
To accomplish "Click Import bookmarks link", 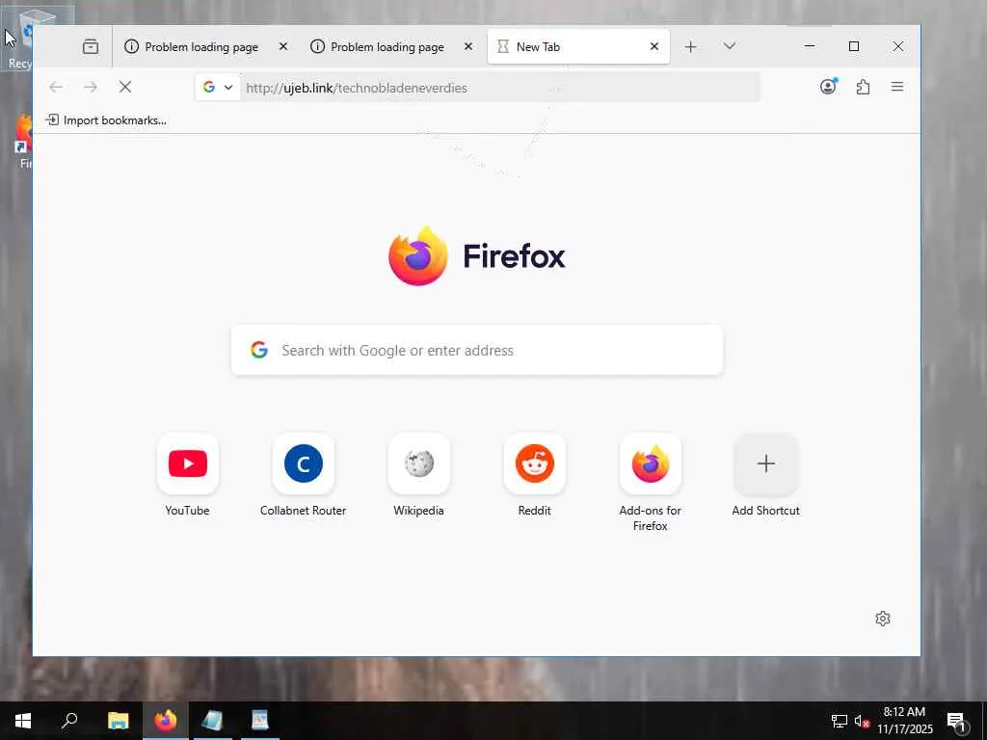I will [106, 120].
